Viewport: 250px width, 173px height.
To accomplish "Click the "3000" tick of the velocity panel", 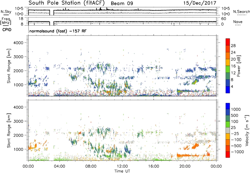I will point(18,121).
